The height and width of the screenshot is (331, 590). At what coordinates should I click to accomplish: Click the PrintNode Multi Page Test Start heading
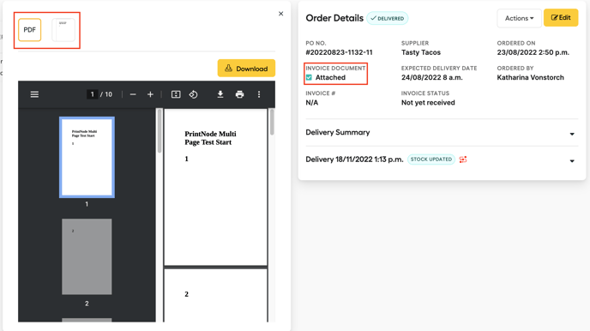click(x=210, y=138)
